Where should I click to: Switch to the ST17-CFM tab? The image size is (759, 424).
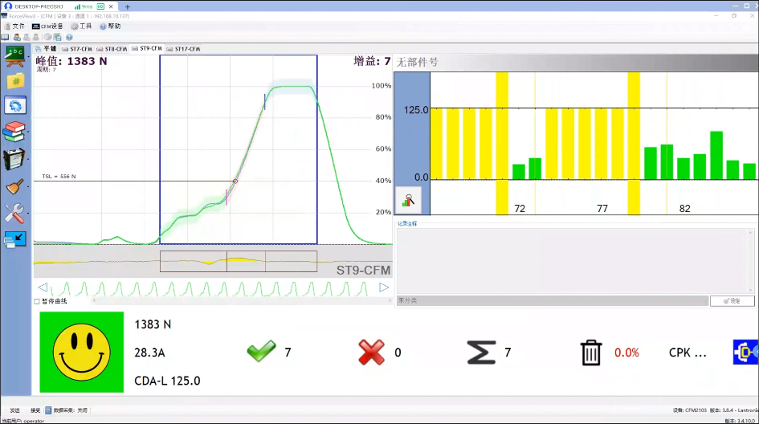[x=186, y=49]
